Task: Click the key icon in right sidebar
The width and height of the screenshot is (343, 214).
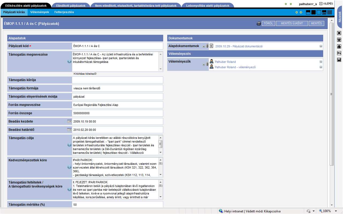Action: (x=339, y=53)
